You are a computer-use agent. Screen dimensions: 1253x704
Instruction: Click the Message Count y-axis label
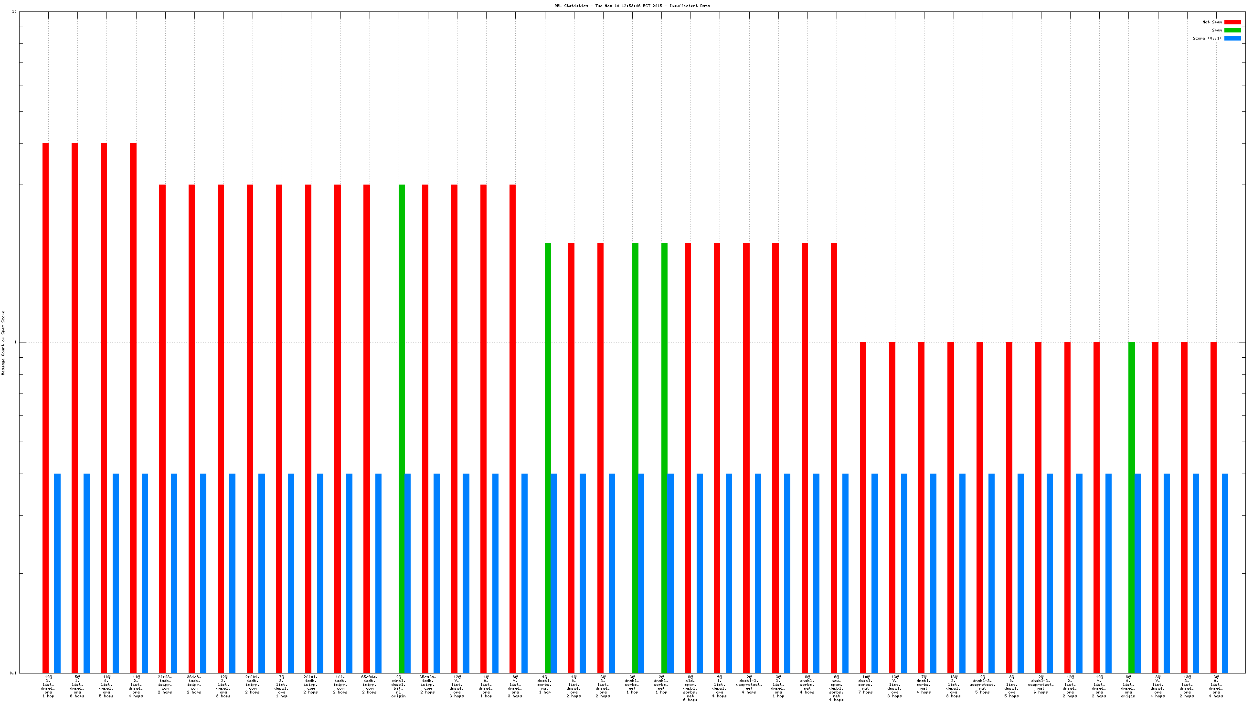(x=3, y=342)
